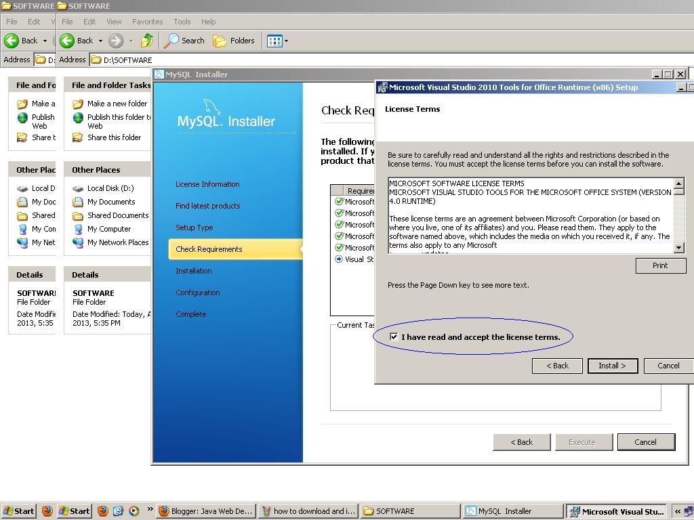Collapse the File and Folder Tasks panel header
Viewport: 694px width, 520px height.
[x=108, y=85]
